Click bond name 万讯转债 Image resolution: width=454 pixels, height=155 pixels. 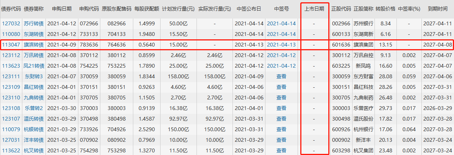coord(34,55)
